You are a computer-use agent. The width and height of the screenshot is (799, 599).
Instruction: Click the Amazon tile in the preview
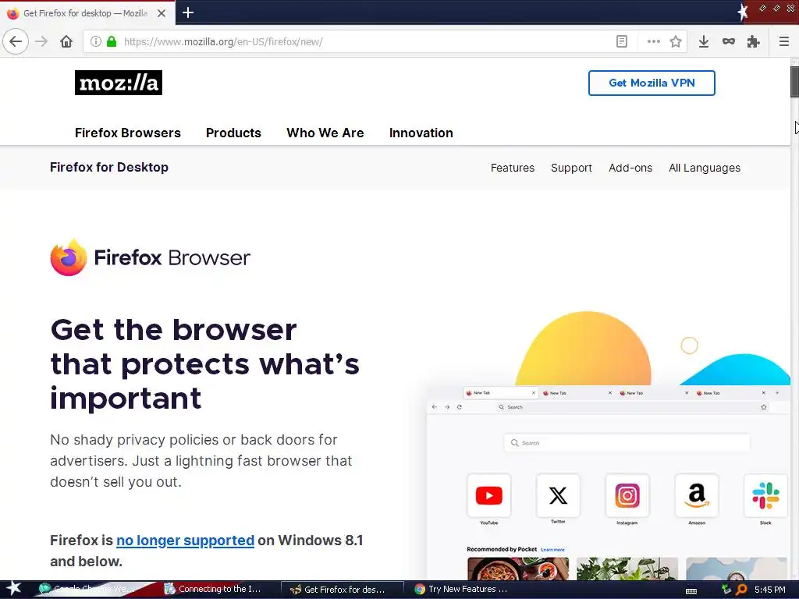point(697,495)
